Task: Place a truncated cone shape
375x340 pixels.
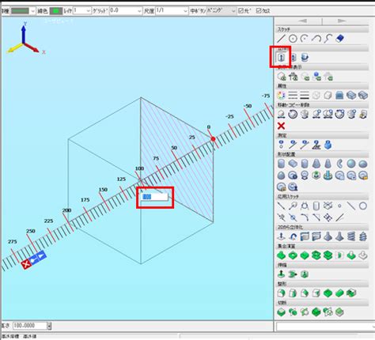Action: point(316,164)
